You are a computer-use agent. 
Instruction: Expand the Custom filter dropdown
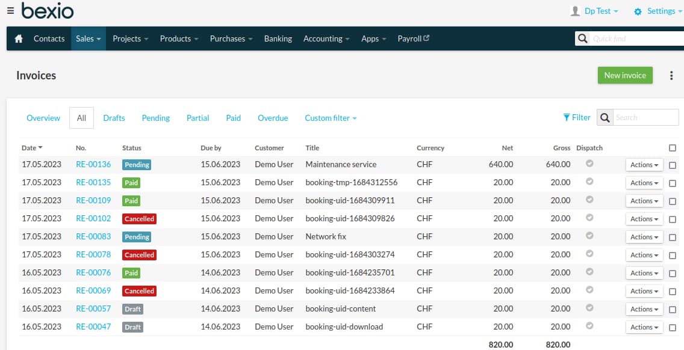331,118
